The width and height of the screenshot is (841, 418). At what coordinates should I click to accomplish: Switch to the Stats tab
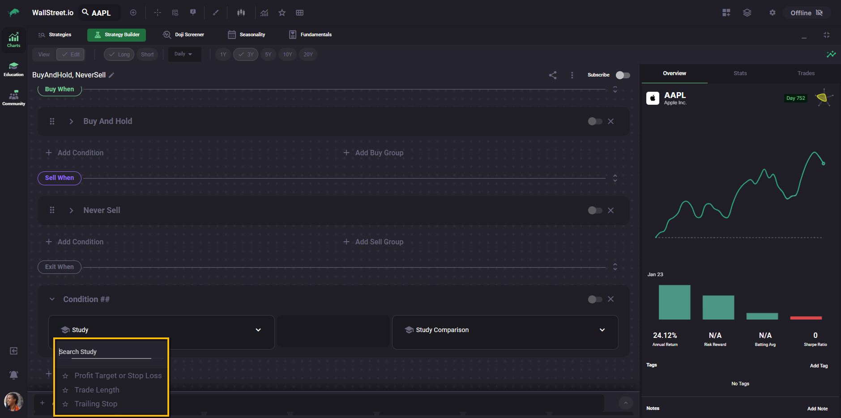[740, 73]
